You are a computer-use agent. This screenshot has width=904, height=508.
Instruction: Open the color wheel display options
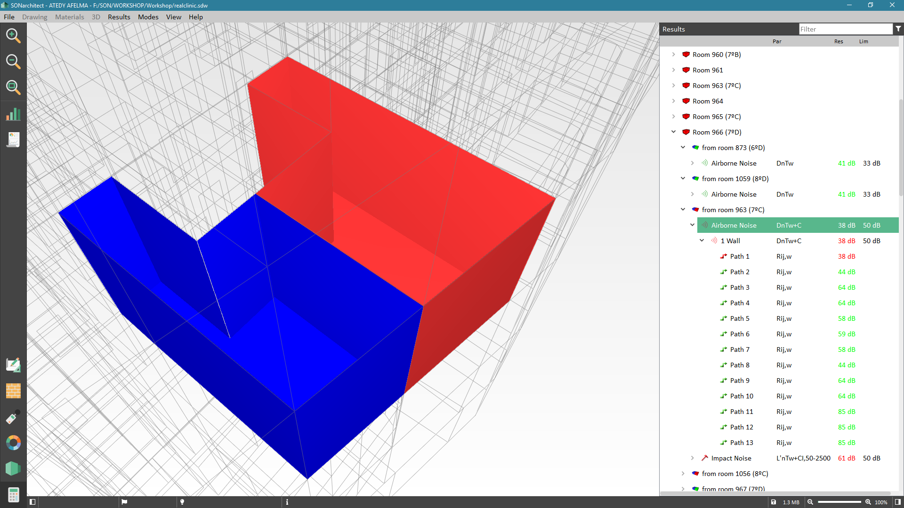click(13, 442)
